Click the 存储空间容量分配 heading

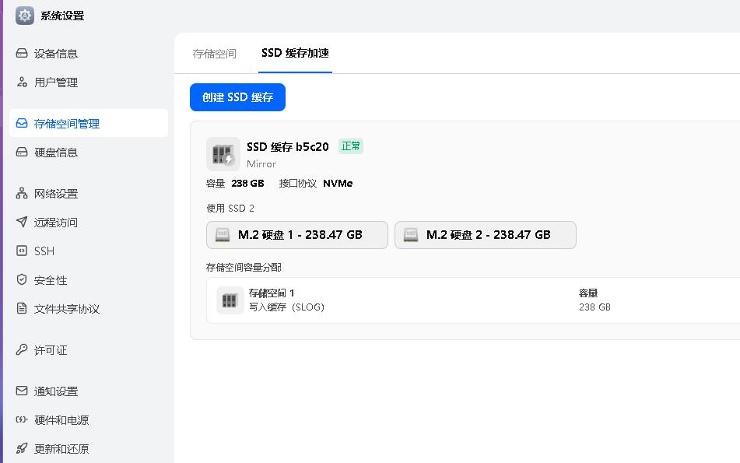(x=244, y=267)
